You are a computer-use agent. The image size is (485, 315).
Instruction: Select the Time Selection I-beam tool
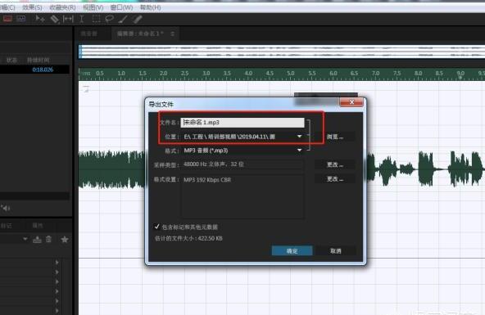pos(82,19)
